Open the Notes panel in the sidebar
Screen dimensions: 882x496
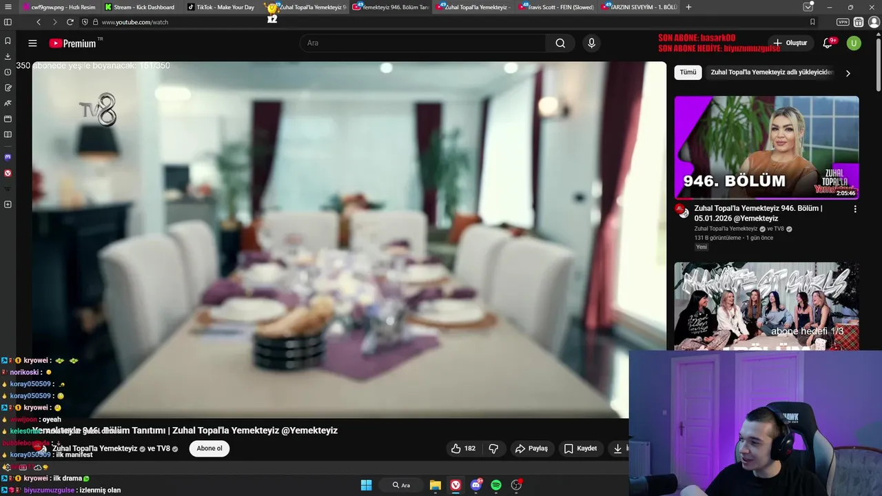(x=8, y=87)
